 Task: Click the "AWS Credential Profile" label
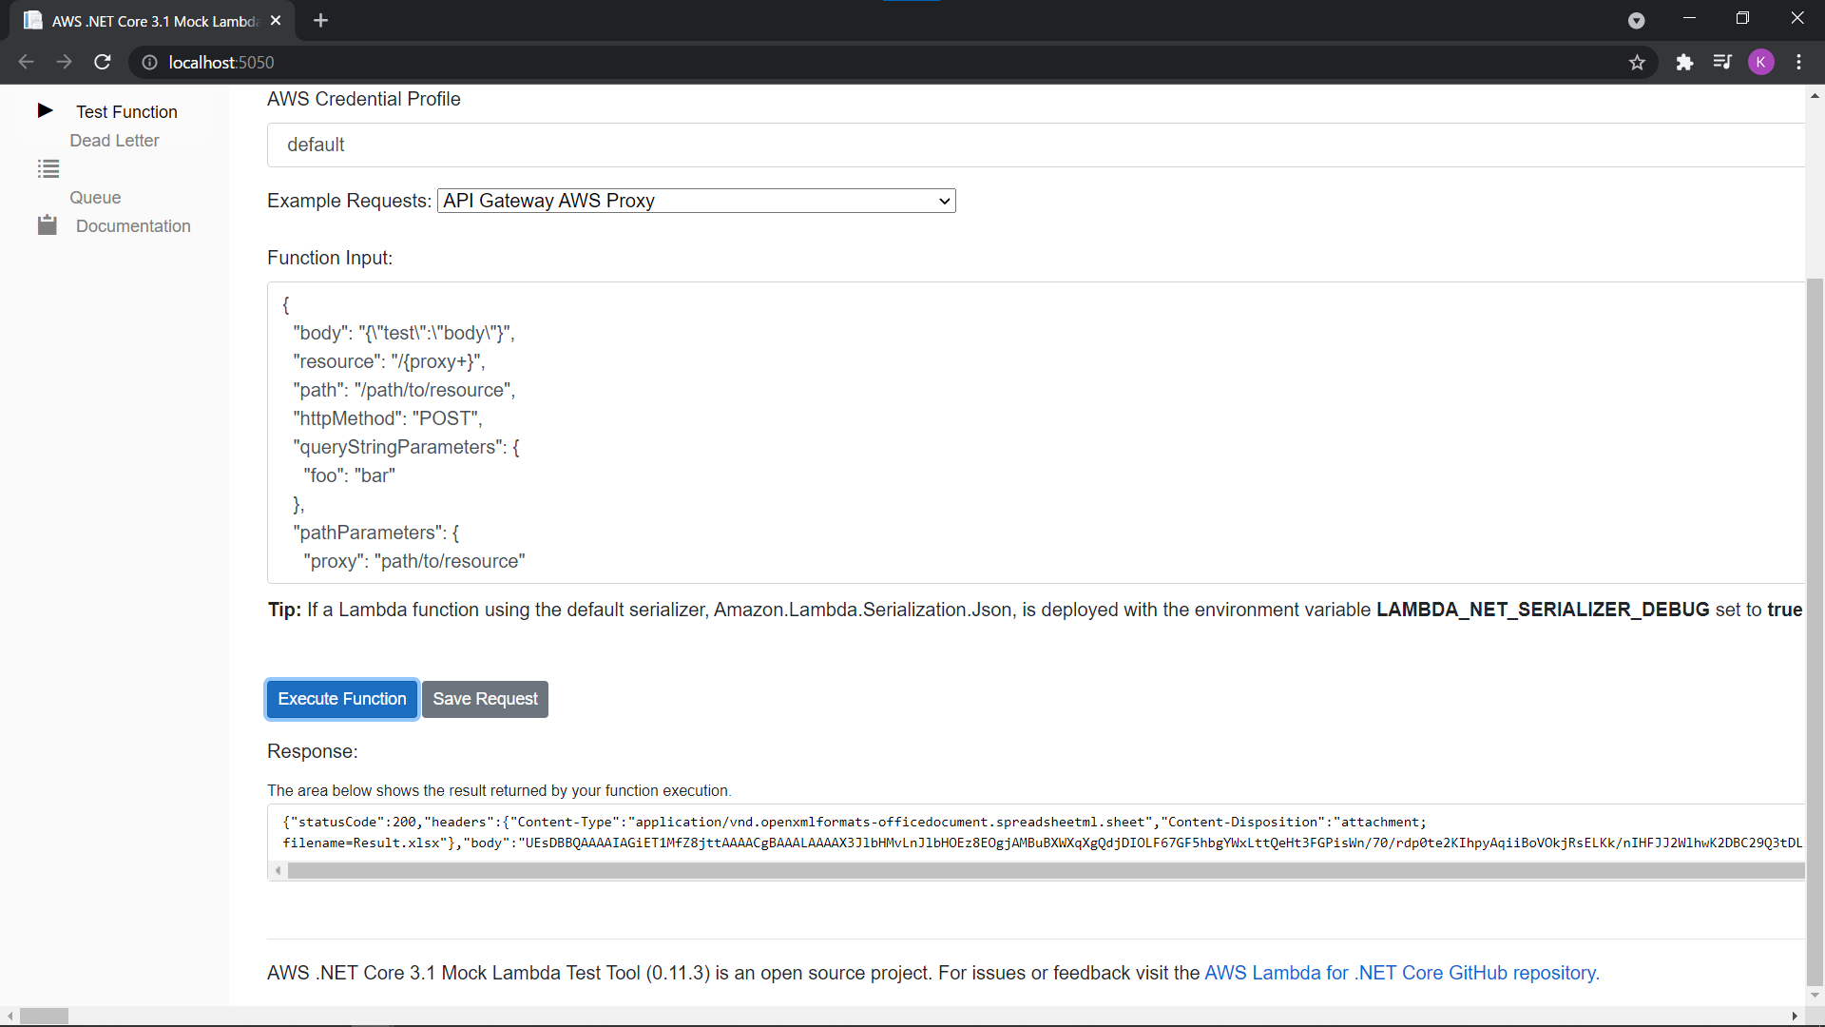pos(364,99)
